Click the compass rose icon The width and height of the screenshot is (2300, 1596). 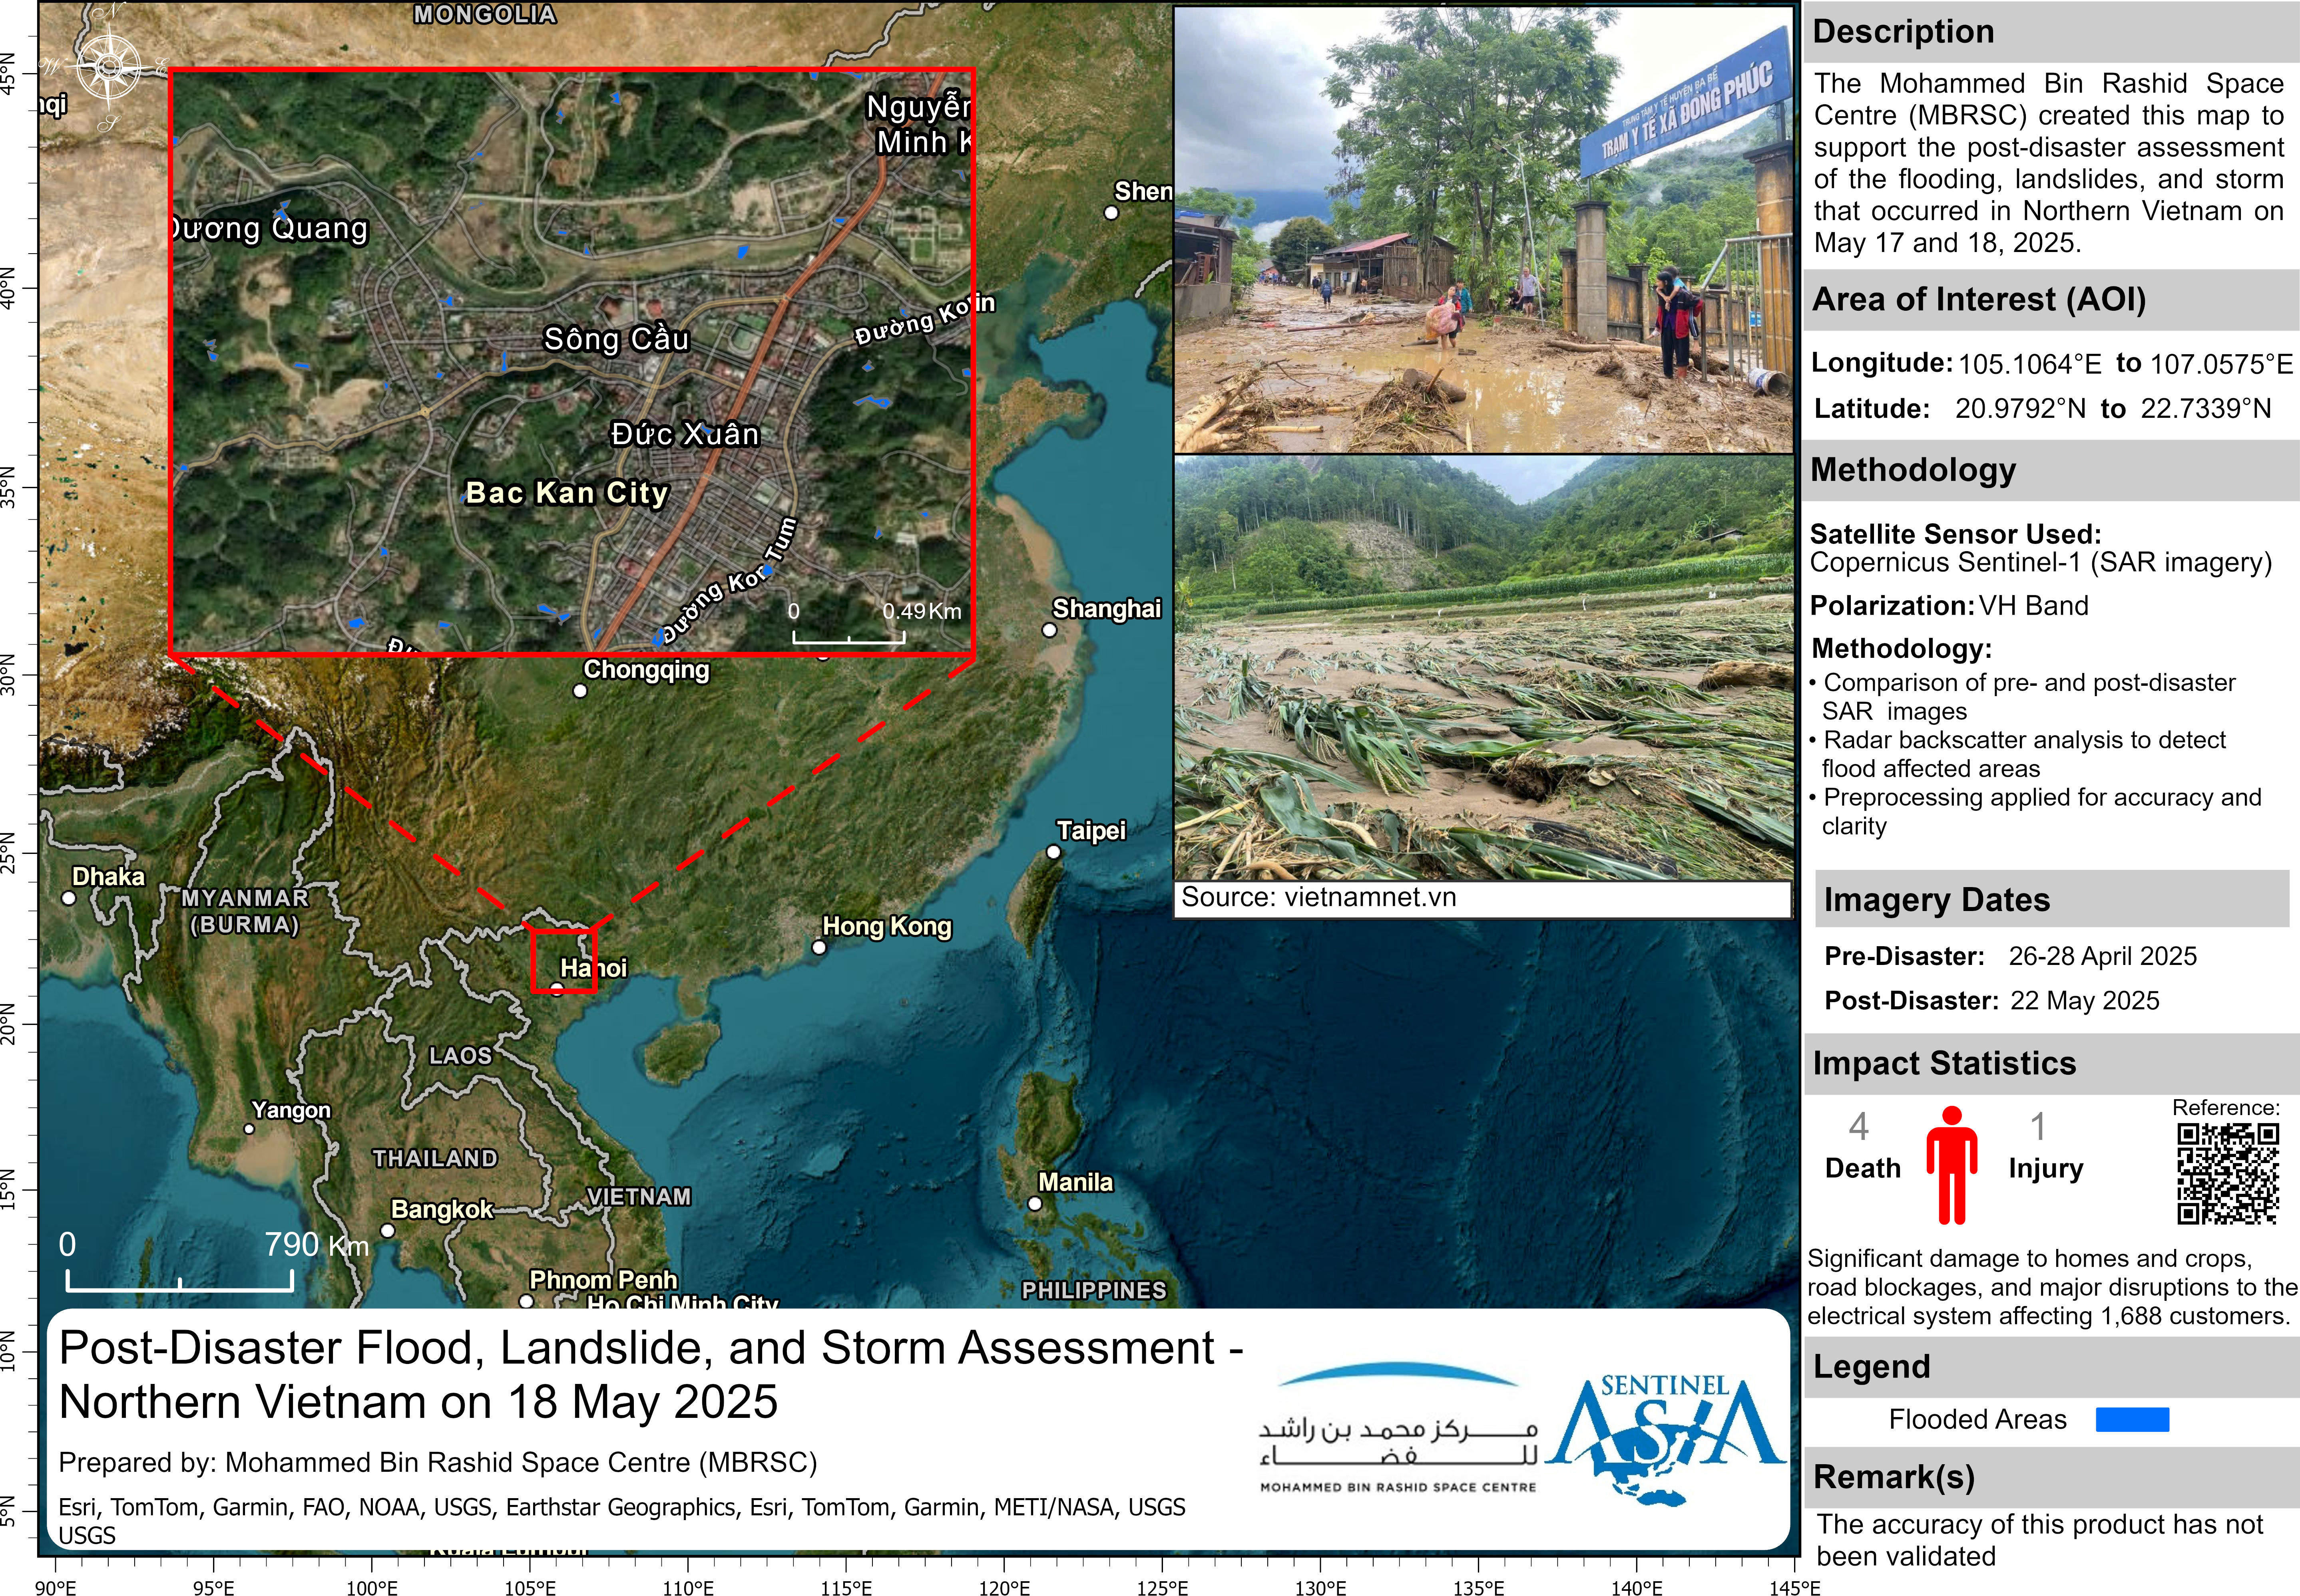click(x=109, y=68)
